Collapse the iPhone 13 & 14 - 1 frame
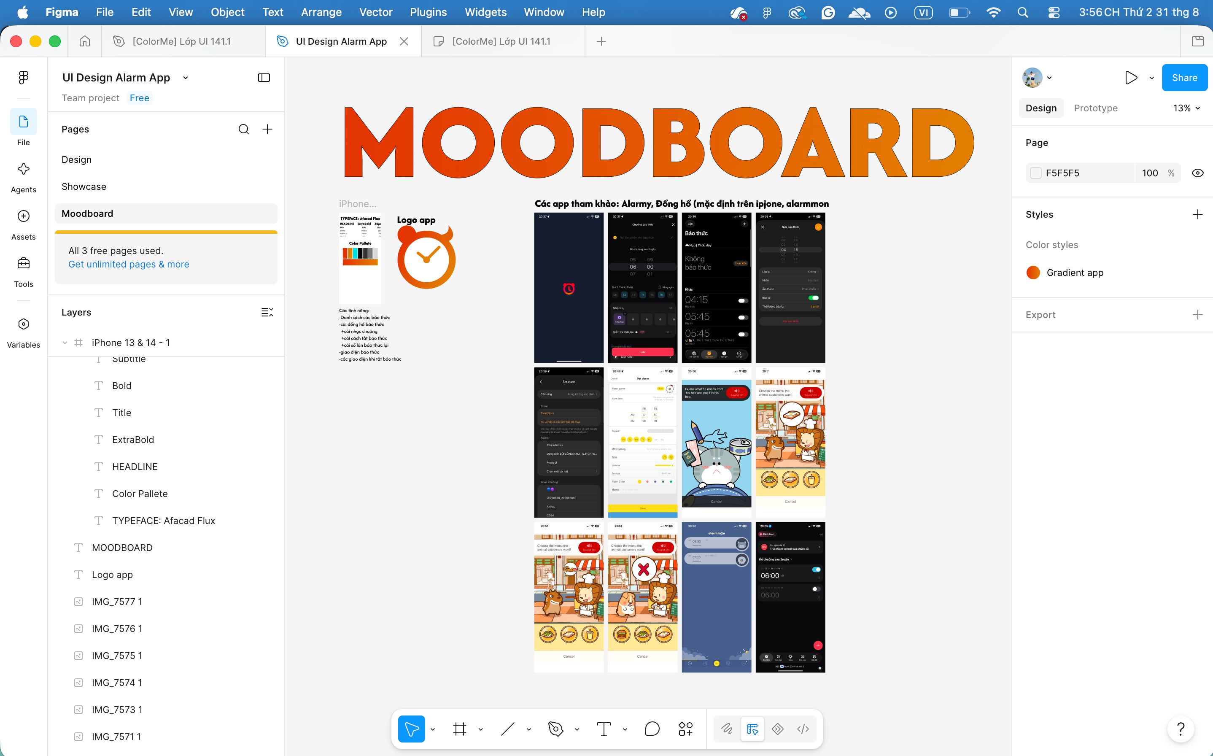This screenshot has width=1213, height=756. (65, 343)
